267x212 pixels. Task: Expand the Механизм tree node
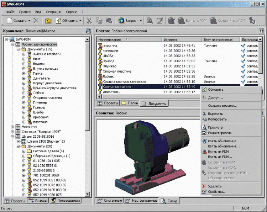(x=13, y=127)
